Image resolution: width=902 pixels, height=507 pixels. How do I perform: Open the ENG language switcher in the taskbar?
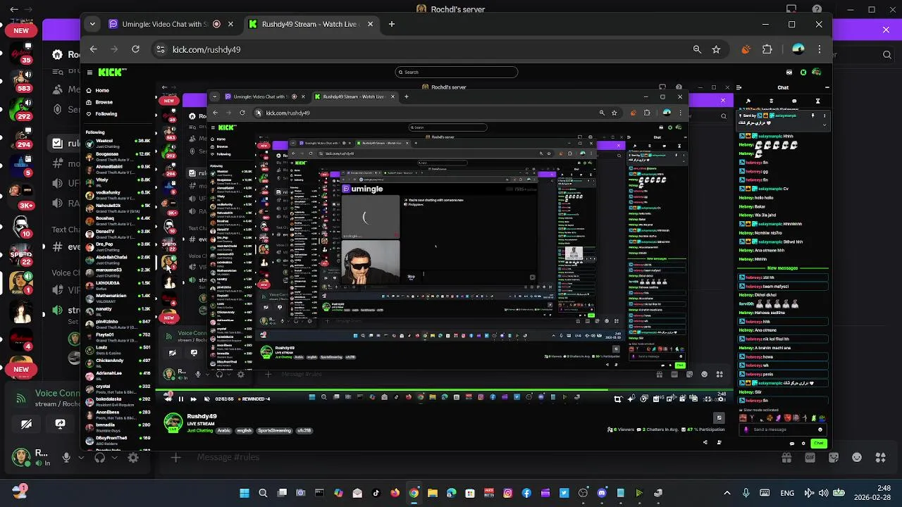(786, 493)
